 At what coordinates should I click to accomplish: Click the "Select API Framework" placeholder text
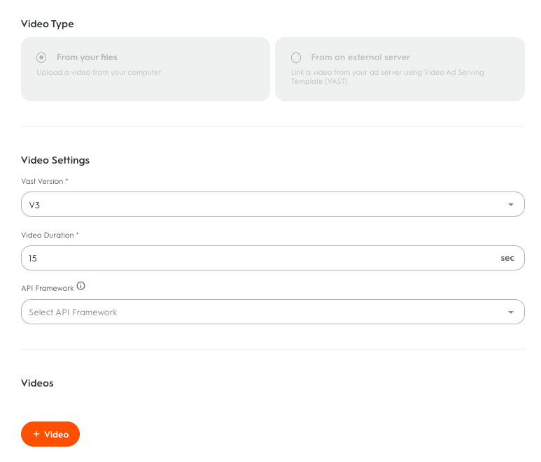[x=73, y=312]
